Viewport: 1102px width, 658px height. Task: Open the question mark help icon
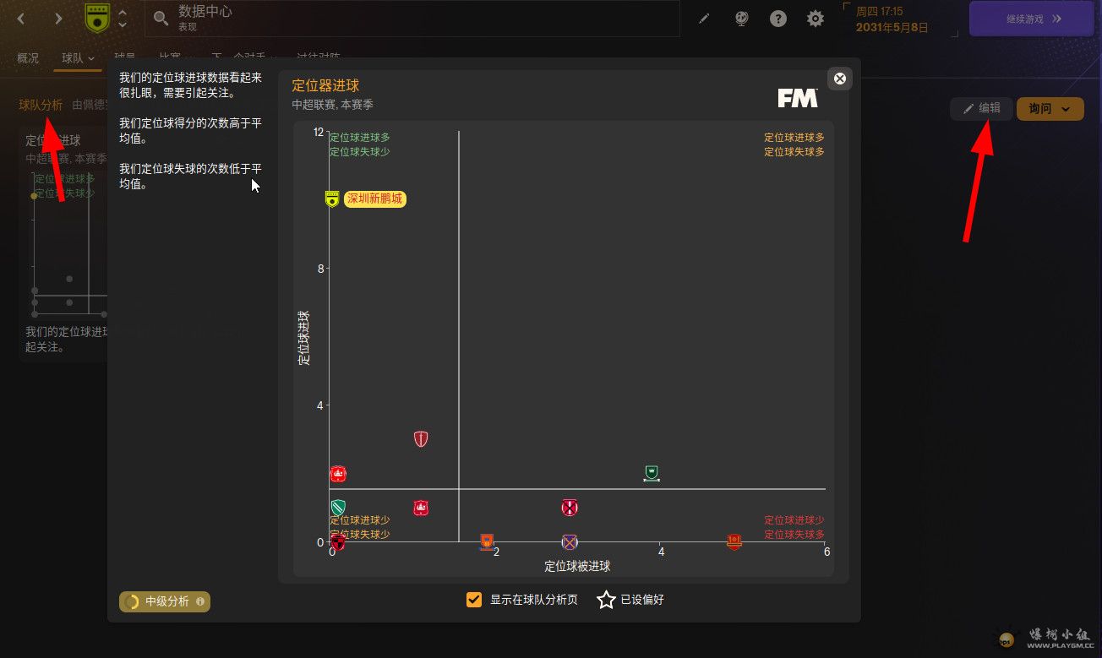pos(778,19)
